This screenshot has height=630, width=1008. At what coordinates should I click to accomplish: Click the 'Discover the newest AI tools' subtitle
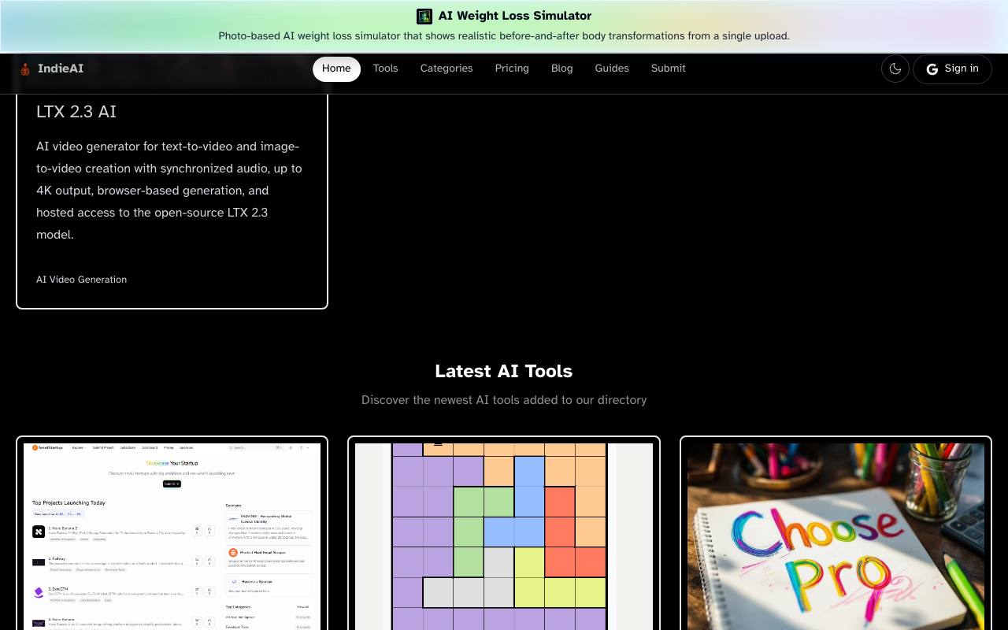pyautogui.click(x=504, y=400)
